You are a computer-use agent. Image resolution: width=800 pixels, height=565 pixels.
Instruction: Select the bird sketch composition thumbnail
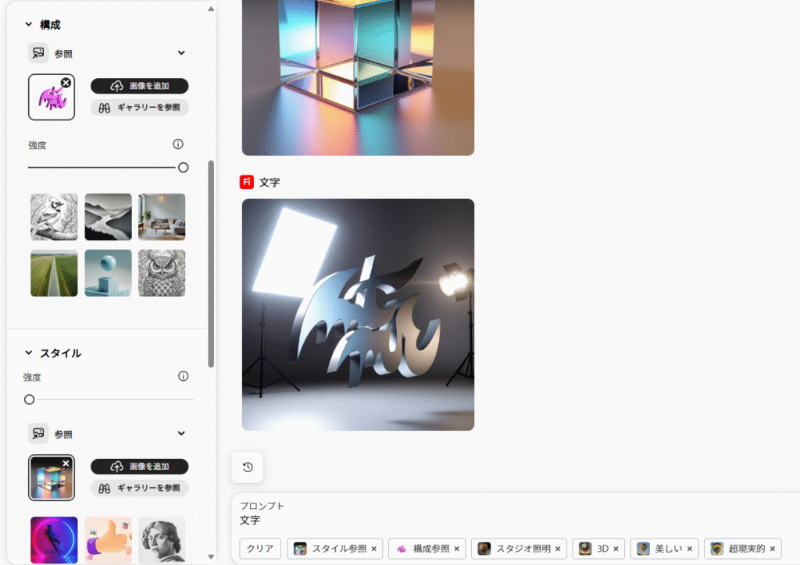pyautogui.click(x=54, y=217)
